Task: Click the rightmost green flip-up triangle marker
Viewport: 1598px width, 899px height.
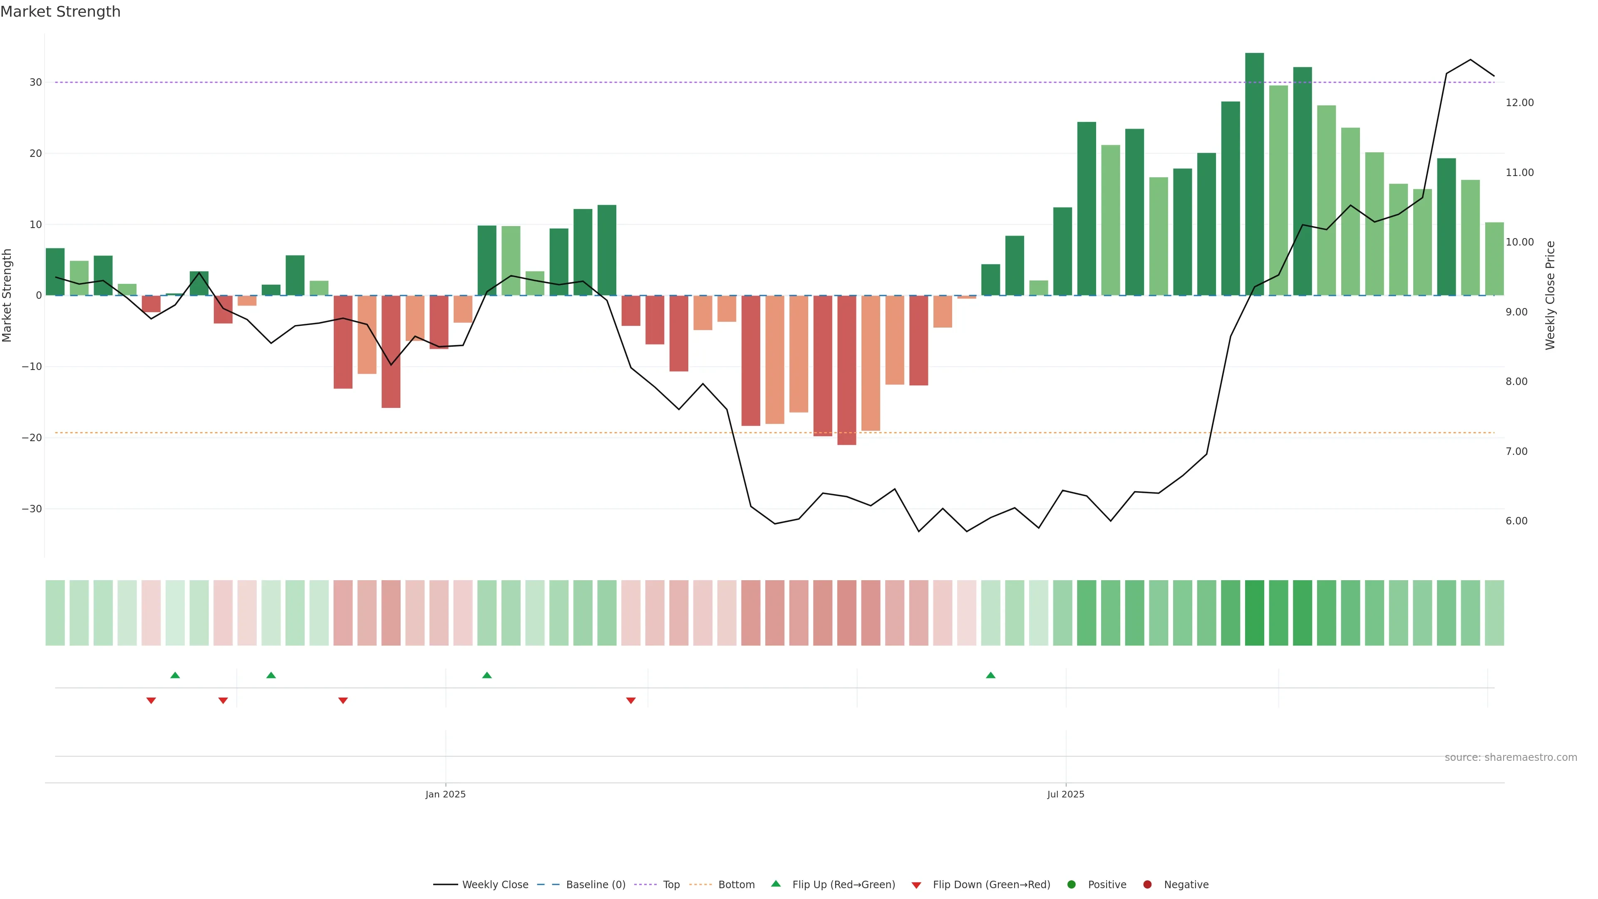Action: (990, 675)
